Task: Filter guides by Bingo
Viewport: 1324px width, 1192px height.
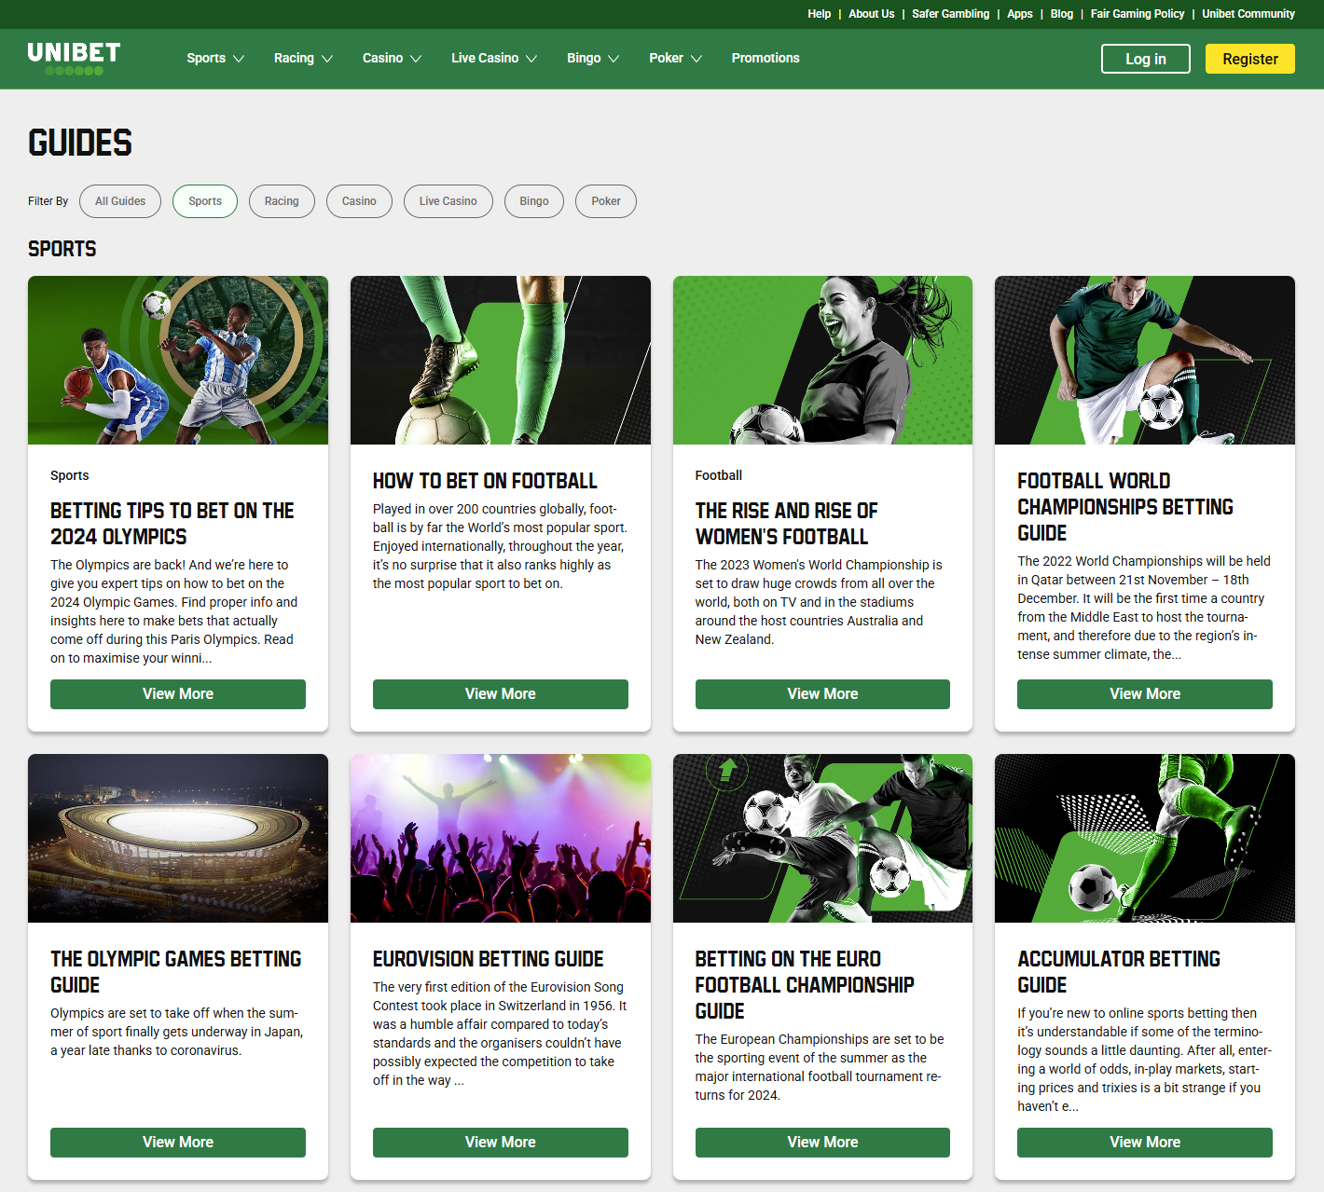Action: click(x=533, y=200)
